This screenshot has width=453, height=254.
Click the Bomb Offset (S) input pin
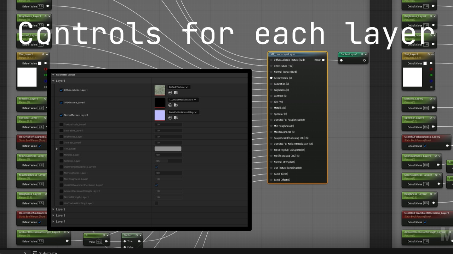[271, 180]
